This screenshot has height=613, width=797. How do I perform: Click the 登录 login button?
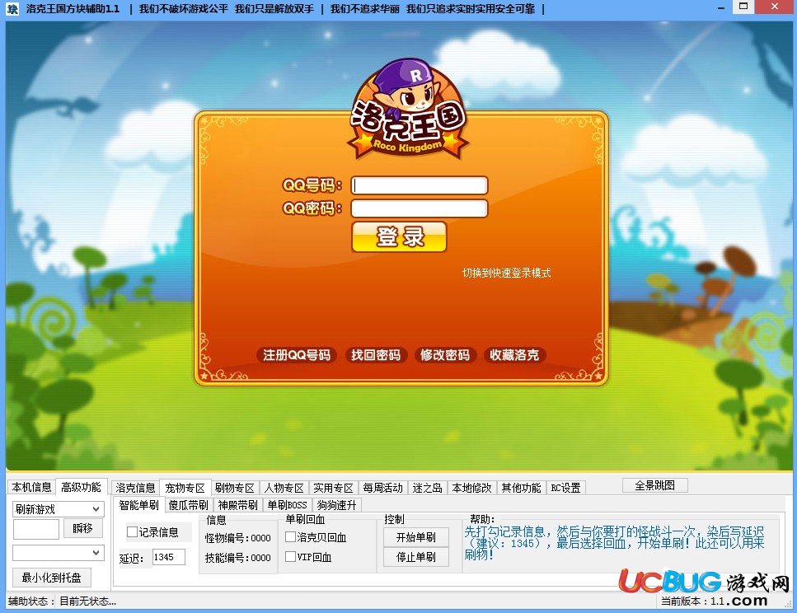pyautogui.click(x=399, y=236)
